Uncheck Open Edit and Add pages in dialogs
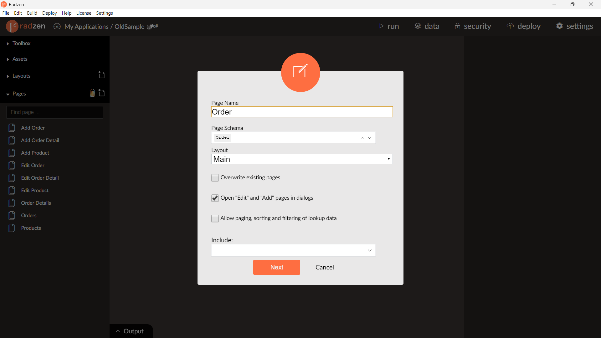Viewport: 601px width, 338px height. [215, 198]
